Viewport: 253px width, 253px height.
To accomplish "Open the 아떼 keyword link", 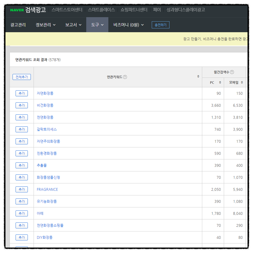I will 40,213.
